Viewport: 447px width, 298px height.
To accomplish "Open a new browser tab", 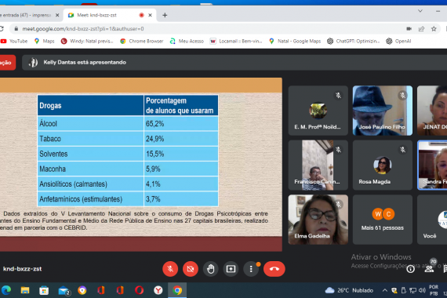I will 165,15.
